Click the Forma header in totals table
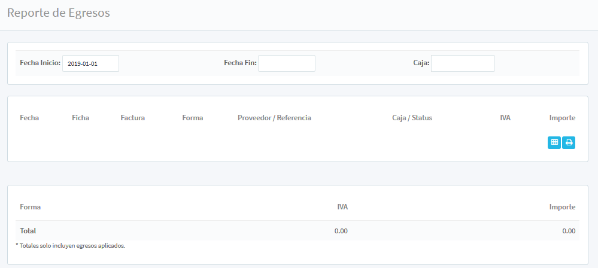 tap(30, 207)
